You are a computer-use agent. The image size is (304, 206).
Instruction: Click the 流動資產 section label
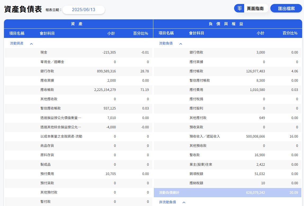tap(17, 43)
